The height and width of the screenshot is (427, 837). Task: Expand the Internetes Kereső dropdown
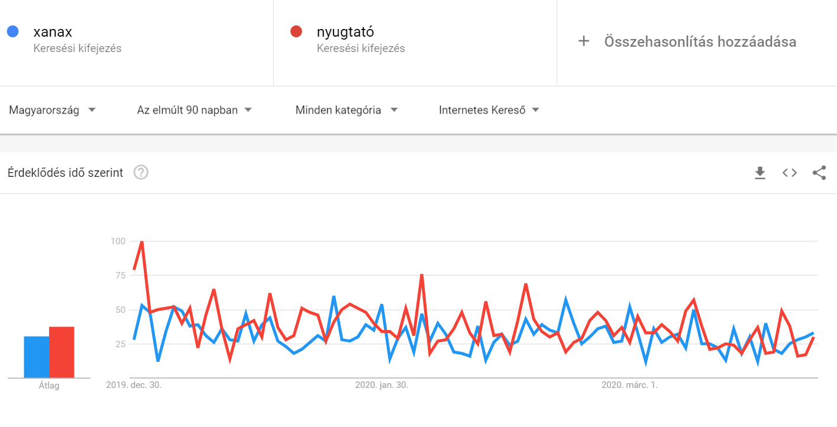pos(489,110)
